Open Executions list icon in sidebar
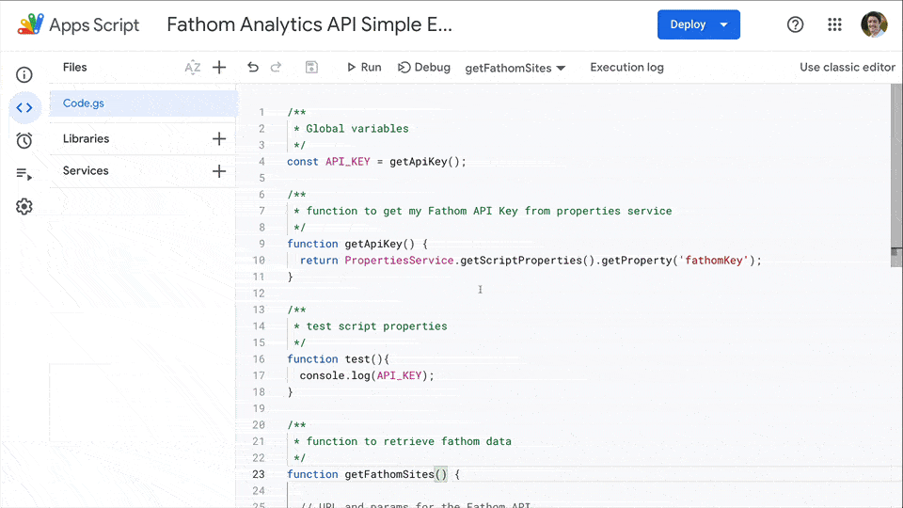 point(24,173)
